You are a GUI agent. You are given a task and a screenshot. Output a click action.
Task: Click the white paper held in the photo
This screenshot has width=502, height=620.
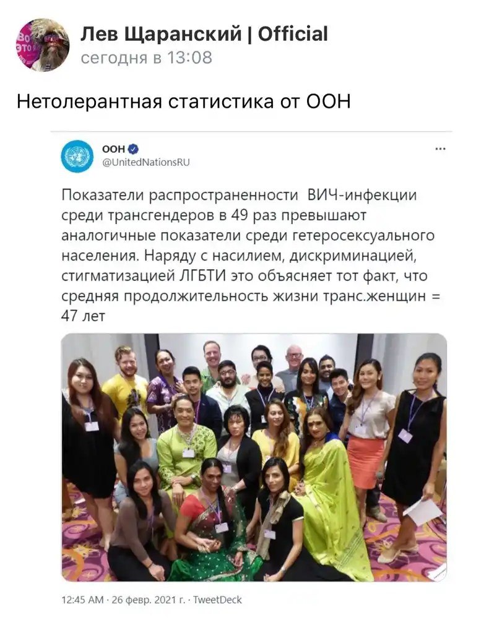point(423,512)
